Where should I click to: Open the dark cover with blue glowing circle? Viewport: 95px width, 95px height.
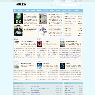[x=62, y=66]
